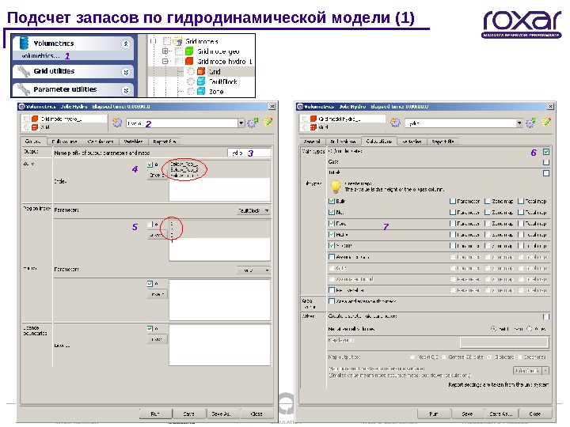Uncheck the Bulk volume checkbox

point(332,201)
